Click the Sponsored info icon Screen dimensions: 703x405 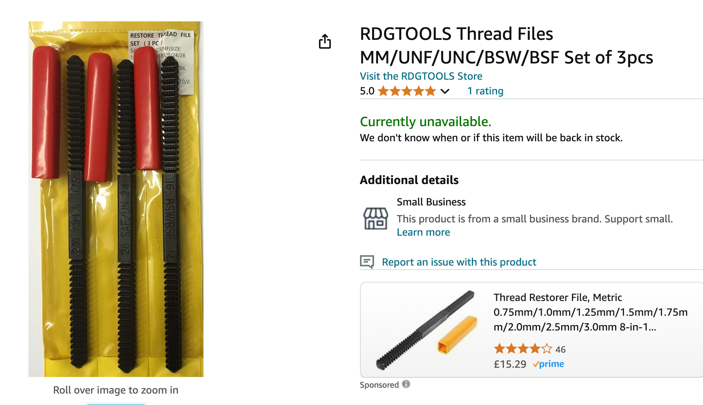coord(406,384)
